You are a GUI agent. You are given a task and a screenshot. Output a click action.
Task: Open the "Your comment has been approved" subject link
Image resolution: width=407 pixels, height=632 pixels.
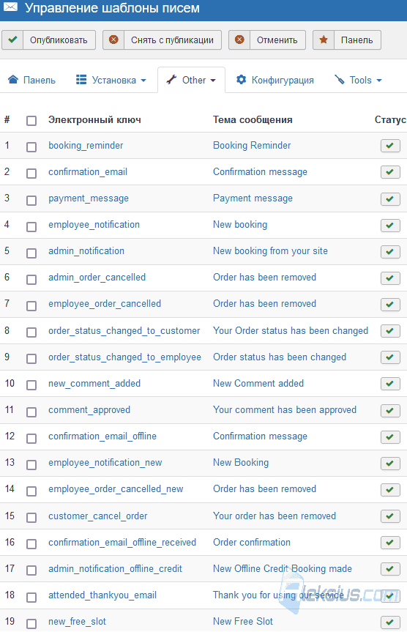pos(285,410)
